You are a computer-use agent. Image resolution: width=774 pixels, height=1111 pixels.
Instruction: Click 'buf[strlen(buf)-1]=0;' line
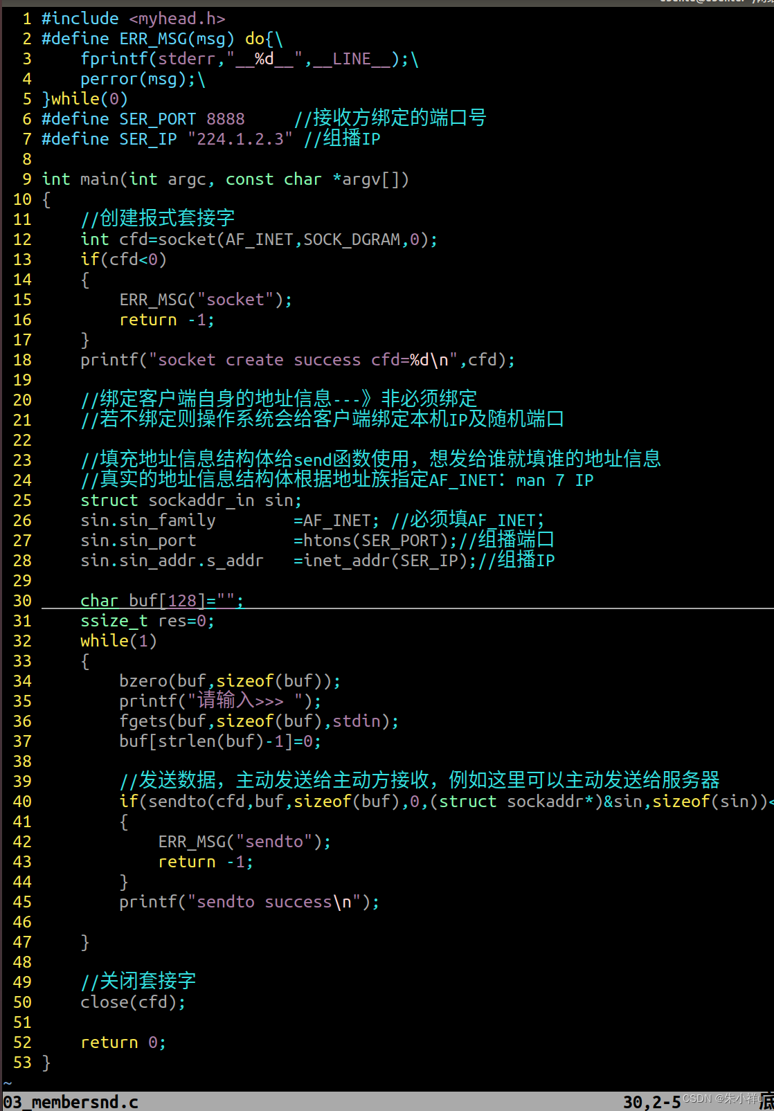pos(220,741)
